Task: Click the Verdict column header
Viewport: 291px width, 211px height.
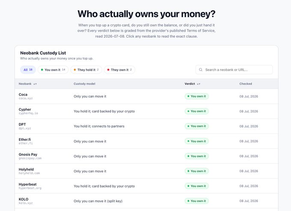Action: click(x=190, y=84)
